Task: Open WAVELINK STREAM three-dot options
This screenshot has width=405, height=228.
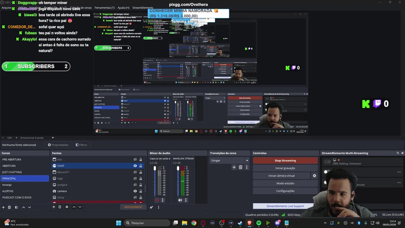Action: pyautogui.click(x=186, y=200)
